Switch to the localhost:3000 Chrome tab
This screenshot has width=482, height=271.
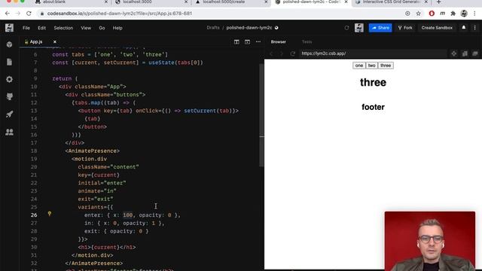pyautogui.click(x=151, y=2)
